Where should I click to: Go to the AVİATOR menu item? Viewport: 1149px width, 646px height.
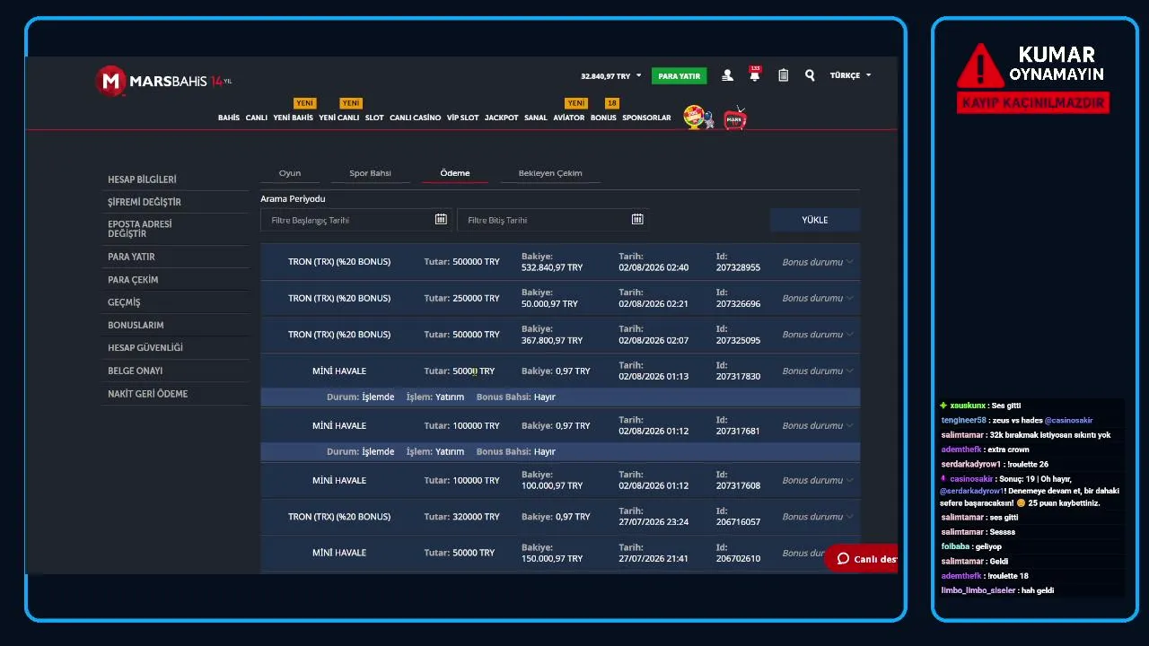point(569,118)
